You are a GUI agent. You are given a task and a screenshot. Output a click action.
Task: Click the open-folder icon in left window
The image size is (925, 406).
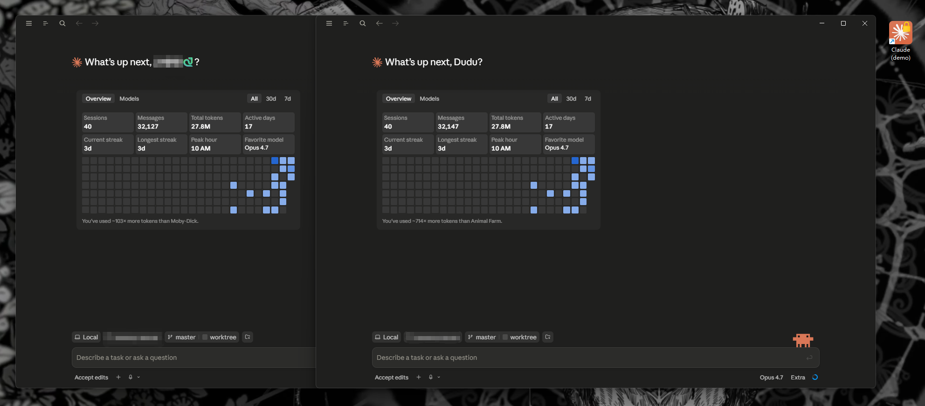(248, 337)
